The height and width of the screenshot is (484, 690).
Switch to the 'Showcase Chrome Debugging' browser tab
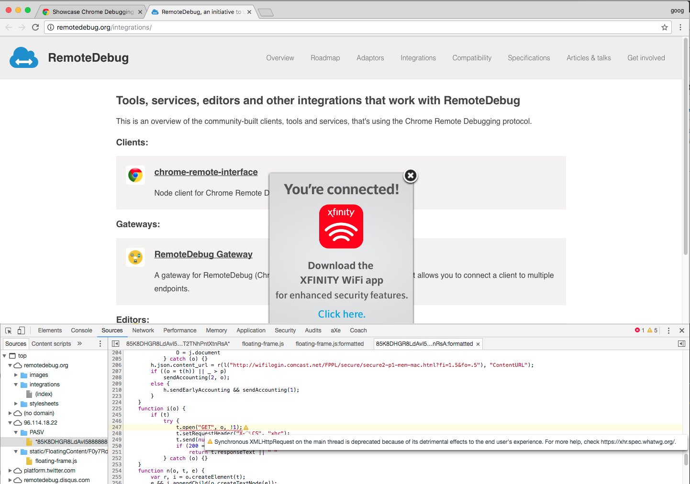pos(93,12)
